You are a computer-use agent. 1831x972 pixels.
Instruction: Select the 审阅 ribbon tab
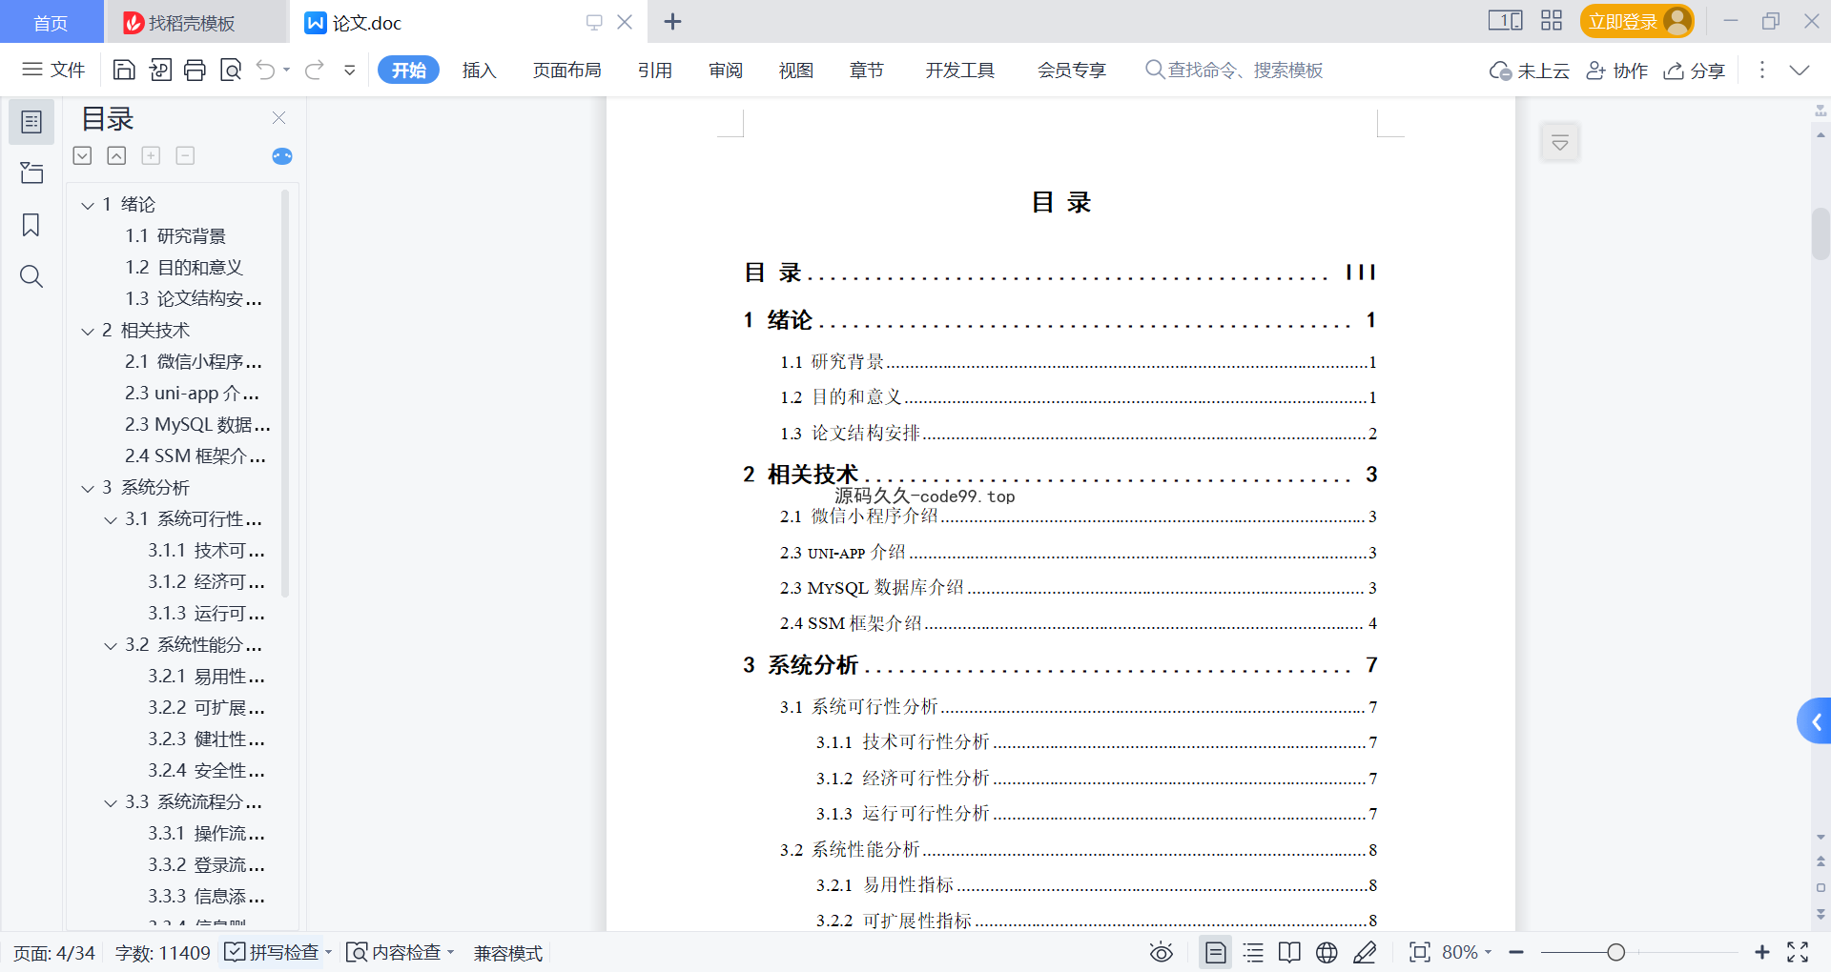(x=726, y=70)
